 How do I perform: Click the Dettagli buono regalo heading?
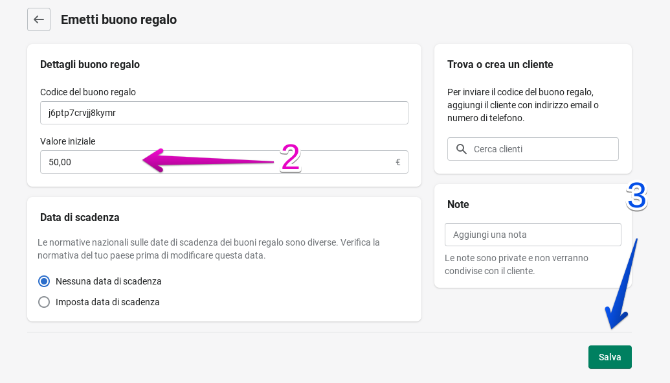[x=90, y=64]
